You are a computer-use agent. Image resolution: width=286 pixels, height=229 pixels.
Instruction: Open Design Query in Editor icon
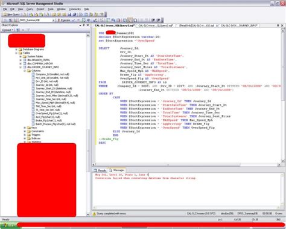(x=95, y=20)
